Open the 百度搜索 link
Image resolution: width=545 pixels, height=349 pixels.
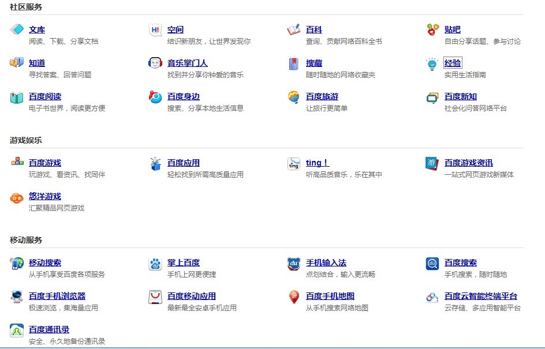point(461,262)
